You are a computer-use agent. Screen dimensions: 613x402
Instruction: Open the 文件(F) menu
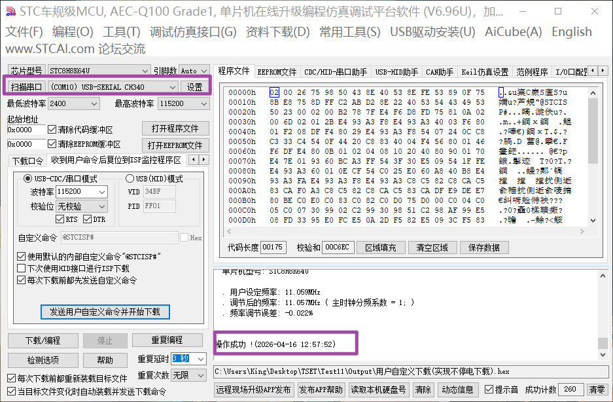click(x=24, y=31)
